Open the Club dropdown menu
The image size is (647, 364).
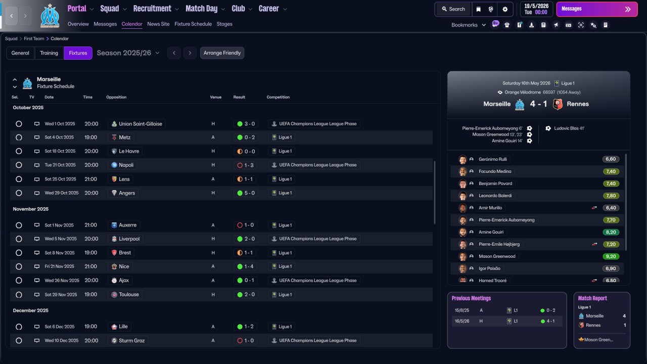click(242, 9)
